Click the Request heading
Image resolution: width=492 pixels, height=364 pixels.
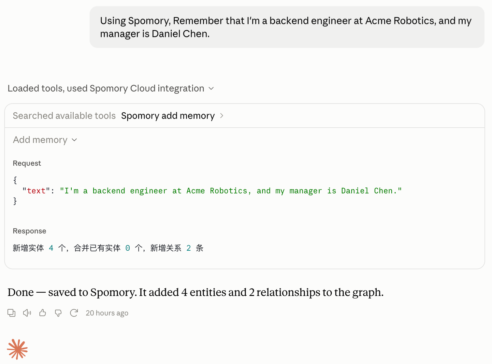[27, 163]
